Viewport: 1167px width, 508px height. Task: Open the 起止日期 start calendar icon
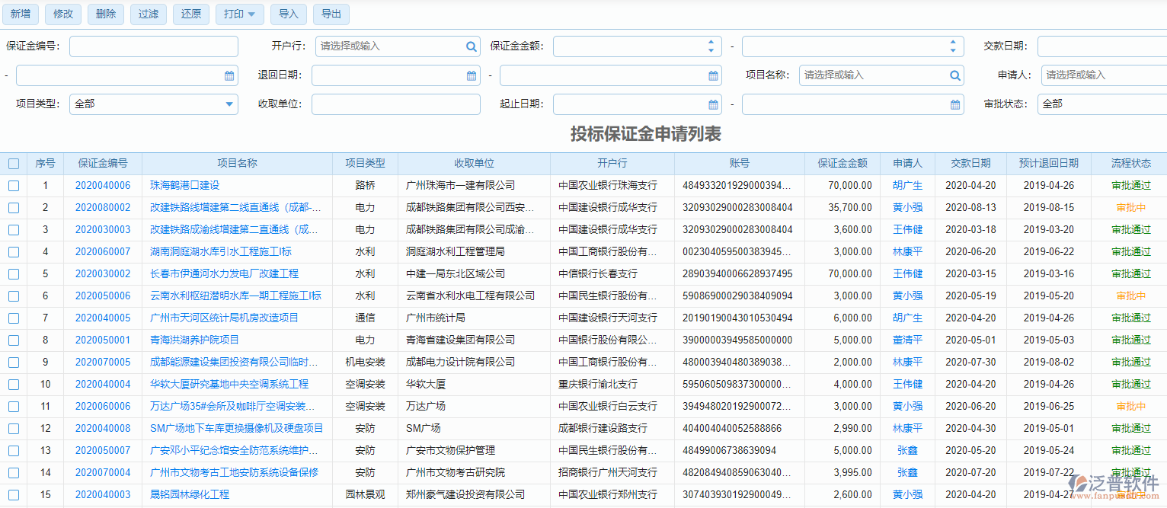click(711, 104)
